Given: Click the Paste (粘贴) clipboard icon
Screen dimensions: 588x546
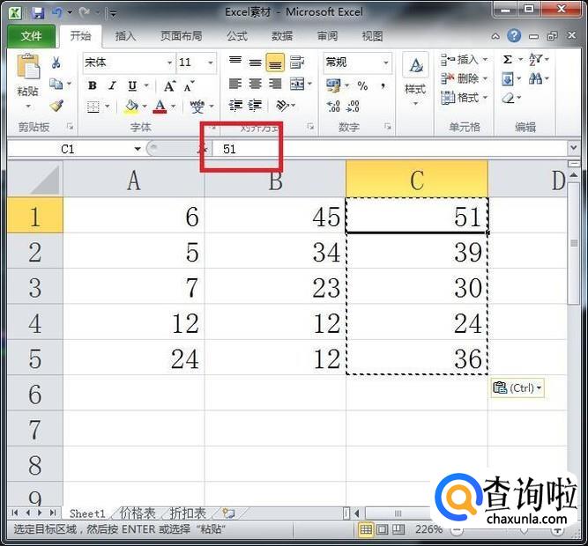Looking at the screenshot, I should coord(28,70).
